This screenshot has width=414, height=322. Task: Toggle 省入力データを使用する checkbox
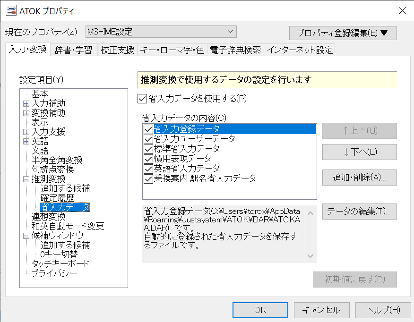click(142, 99)
